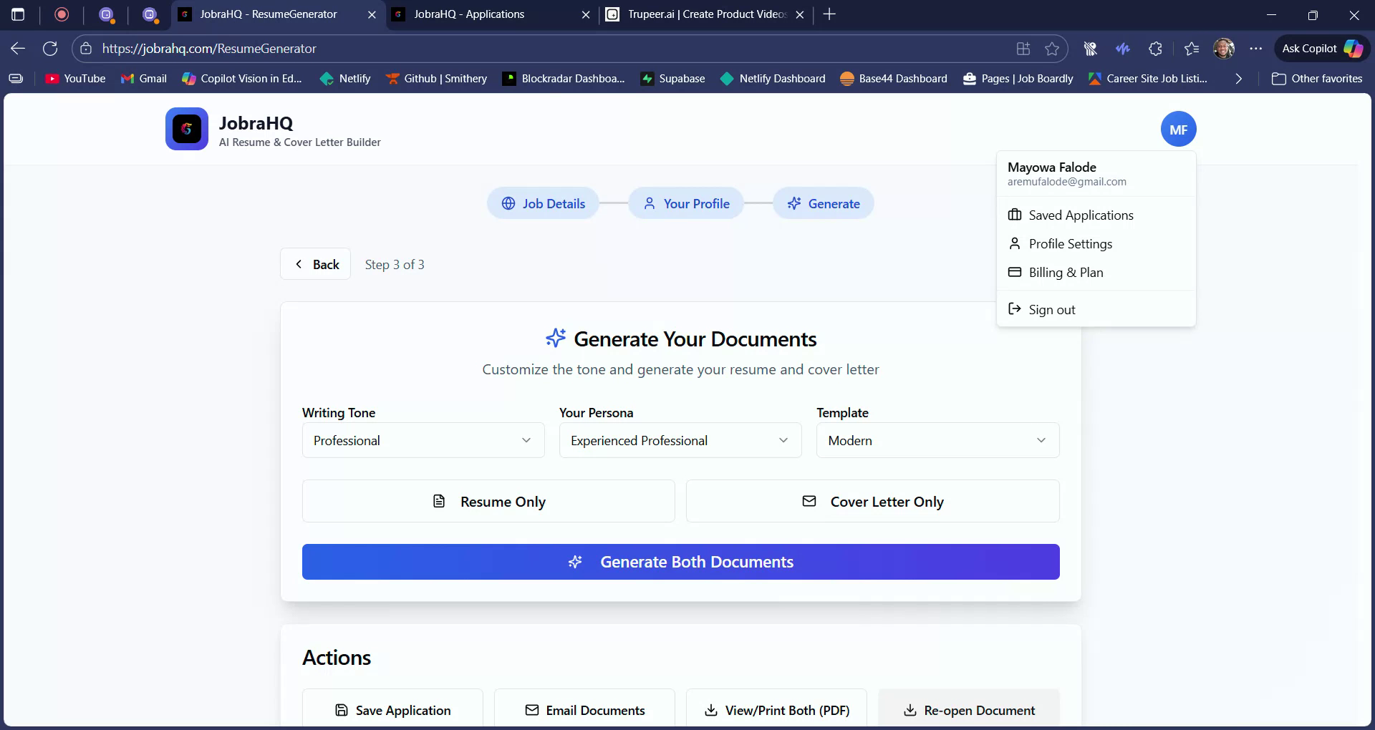Open the Template dropdown
Viewport: 1375px width, 730px height.
(x=937, y=440)
